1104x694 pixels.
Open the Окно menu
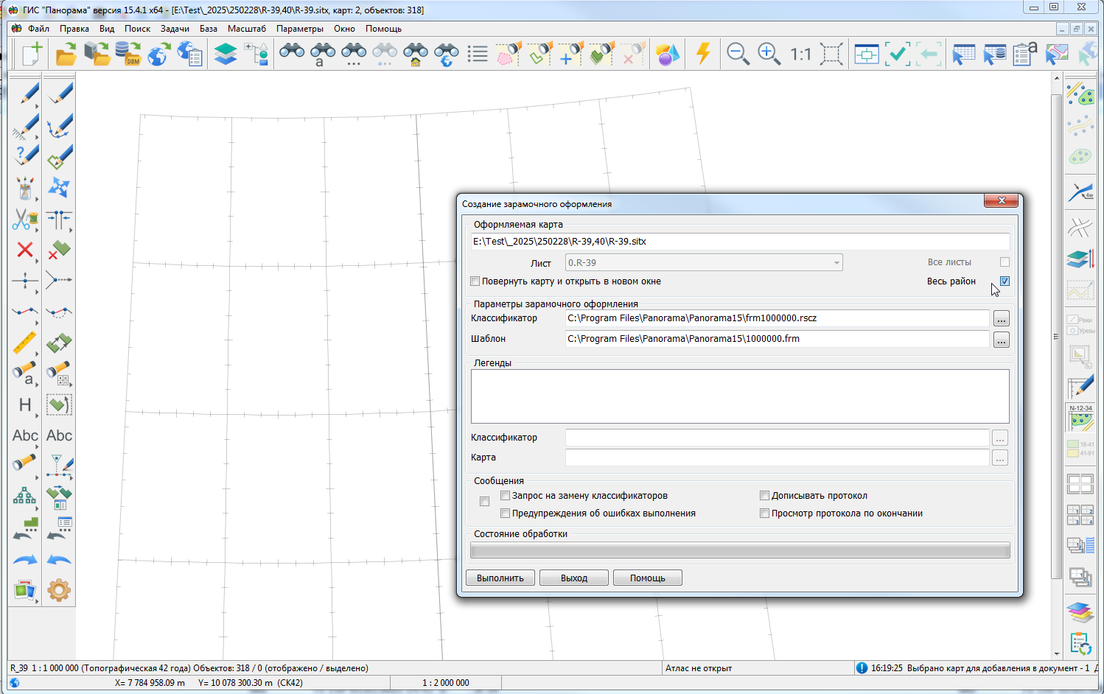(344, 29)
